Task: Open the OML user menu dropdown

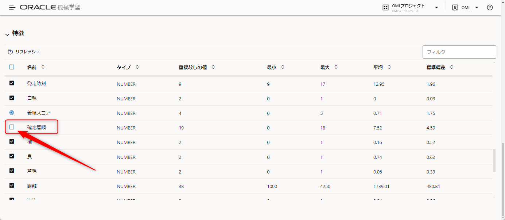Action: click(477, 8)
